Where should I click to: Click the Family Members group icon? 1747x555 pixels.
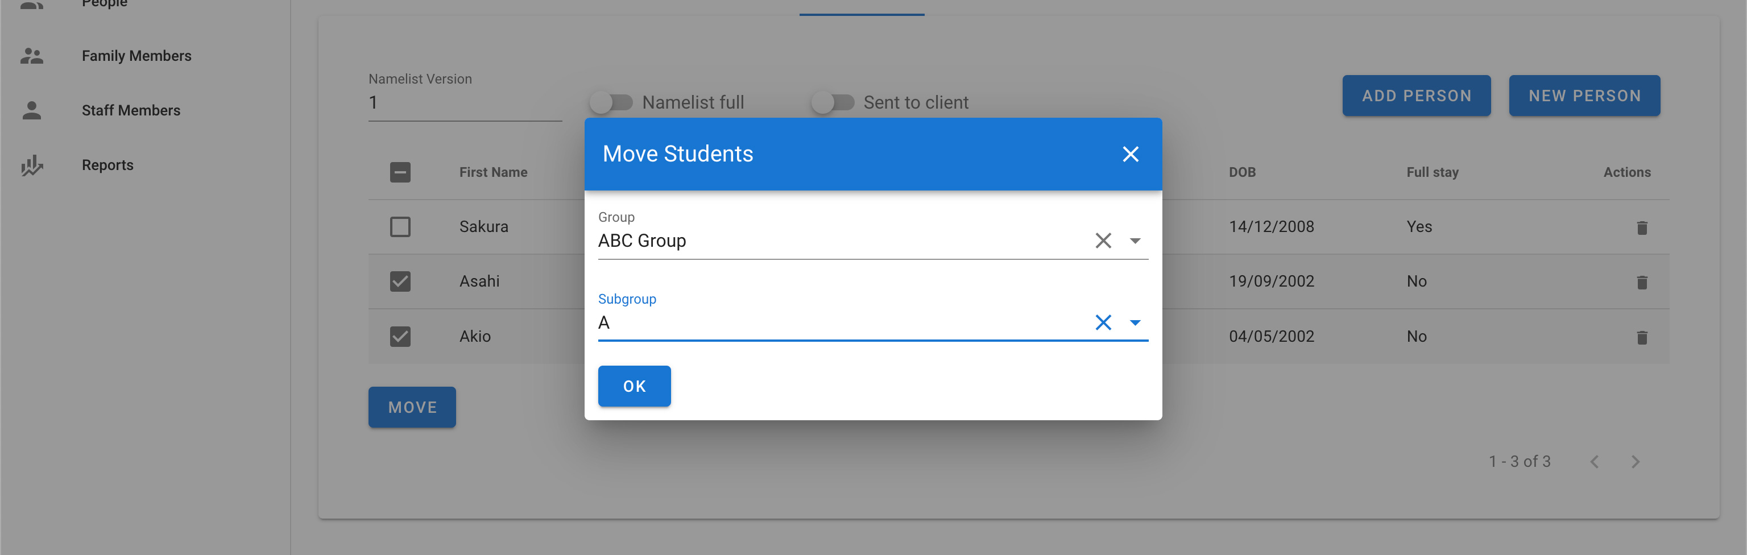[x=32, y=56]
